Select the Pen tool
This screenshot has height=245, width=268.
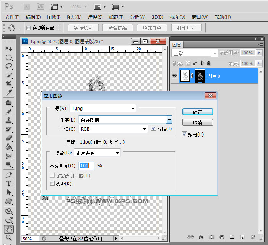click(x=9, y=175)
